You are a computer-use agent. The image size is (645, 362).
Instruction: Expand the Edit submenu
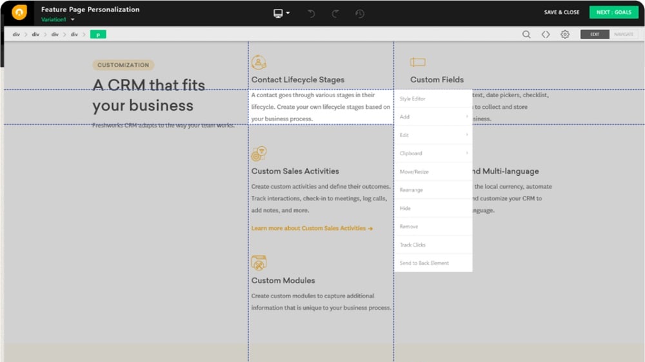[433, 135]
